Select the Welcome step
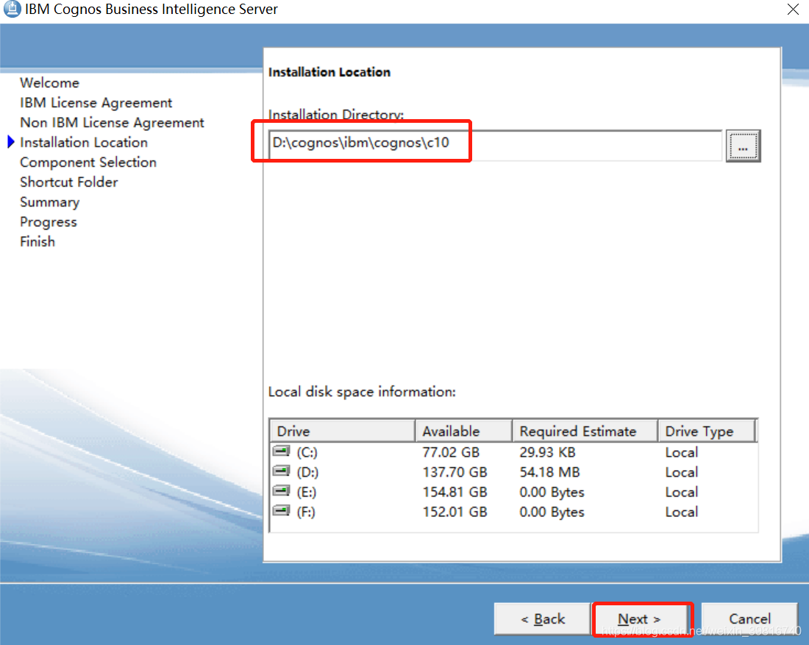 (49, 82)
